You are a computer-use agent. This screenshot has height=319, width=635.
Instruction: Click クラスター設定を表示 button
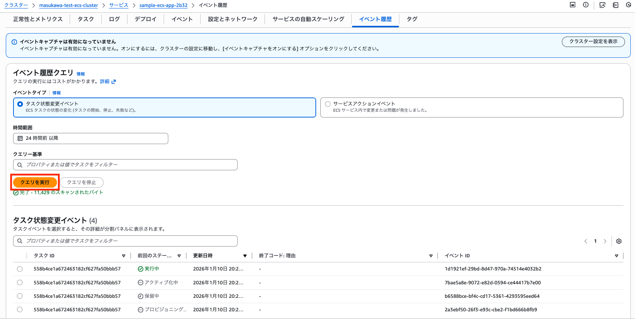593,42
